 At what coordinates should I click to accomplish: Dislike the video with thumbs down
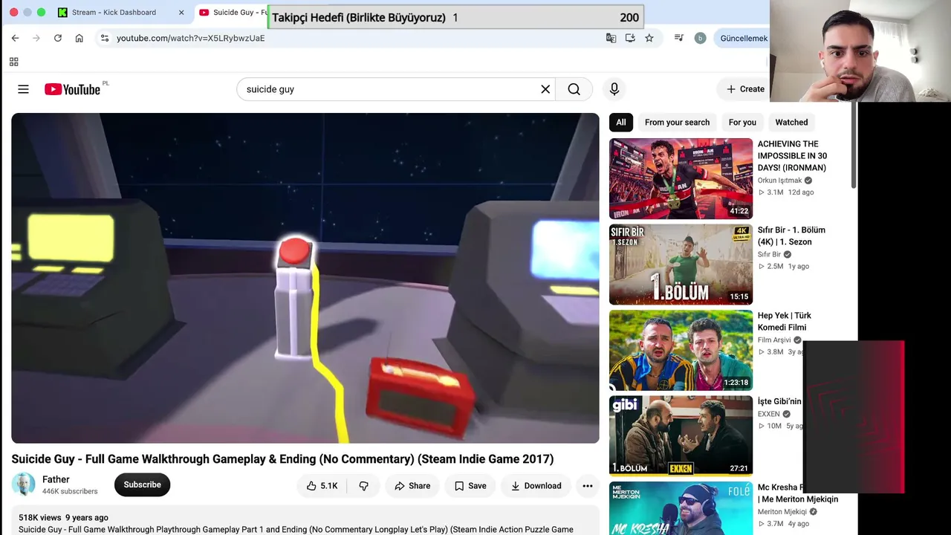[364, 486]
